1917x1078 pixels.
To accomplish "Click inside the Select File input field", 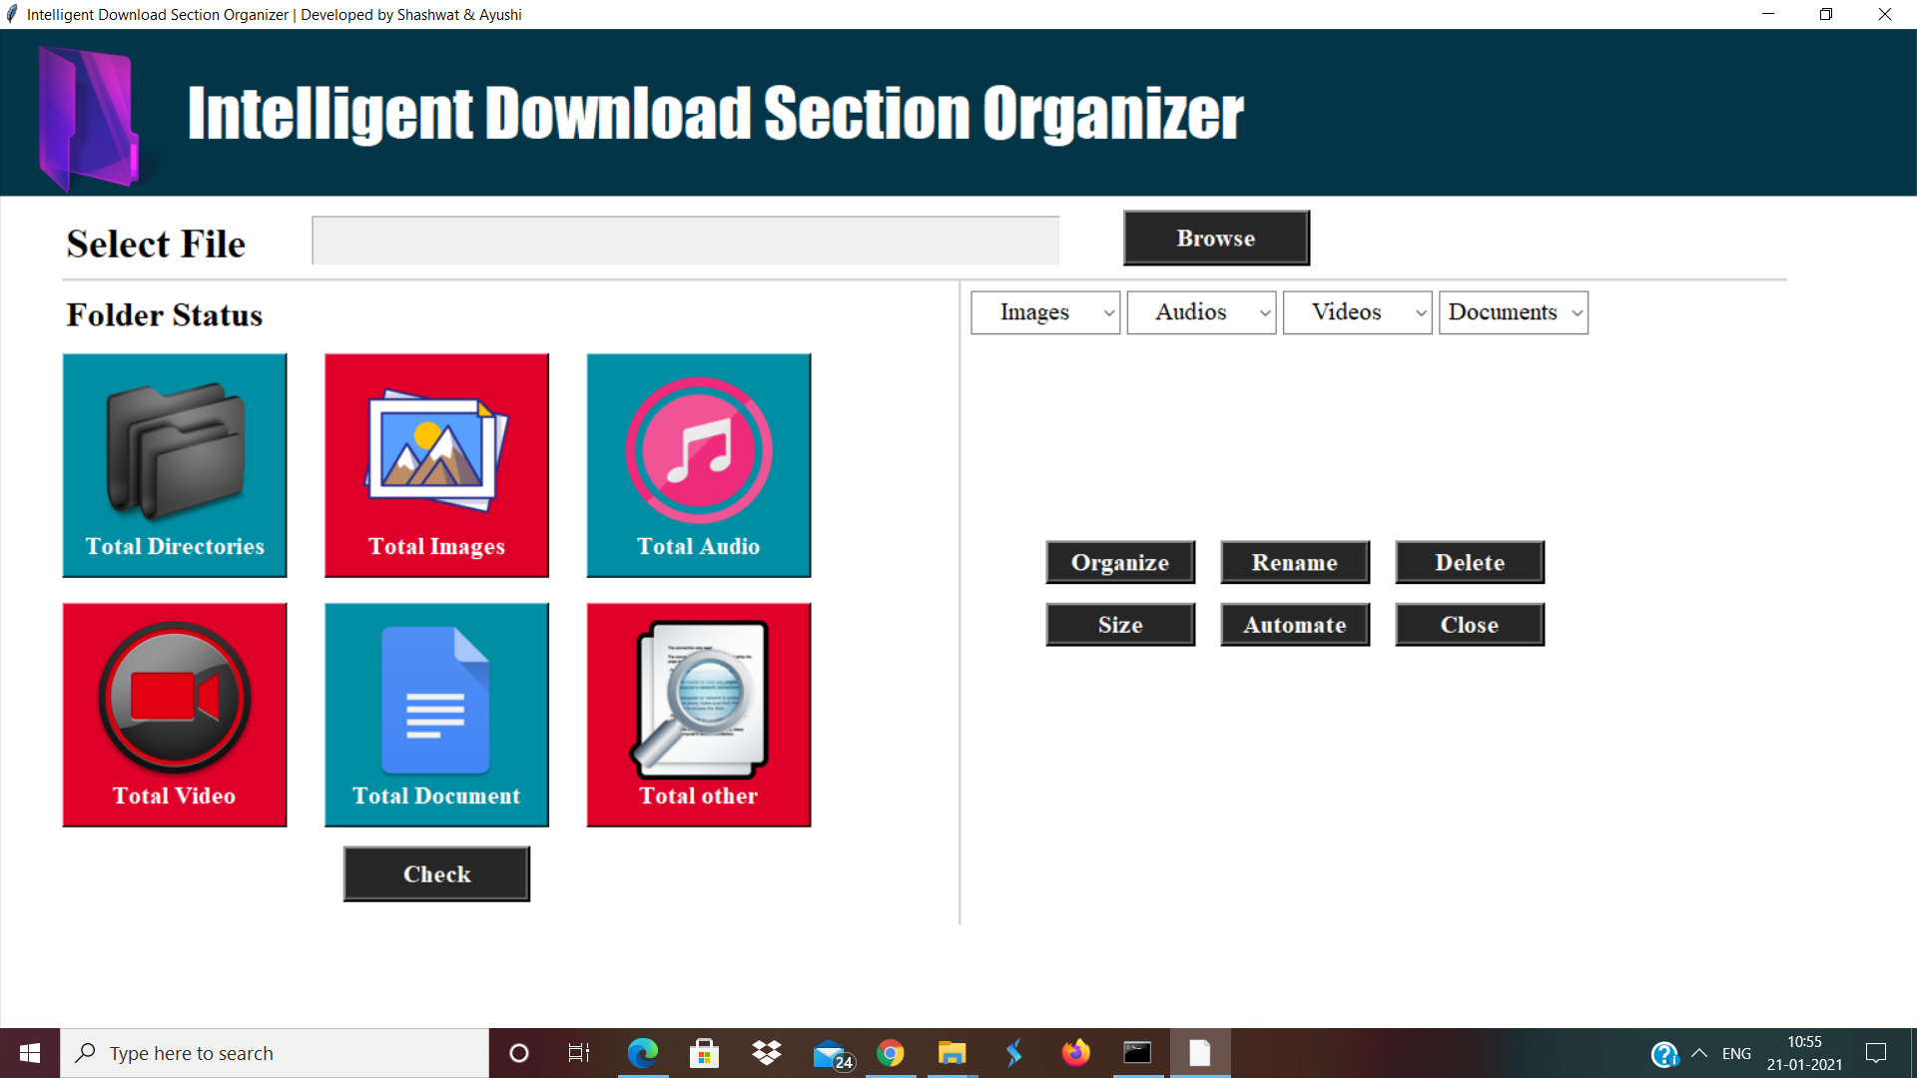I will 684,240.
